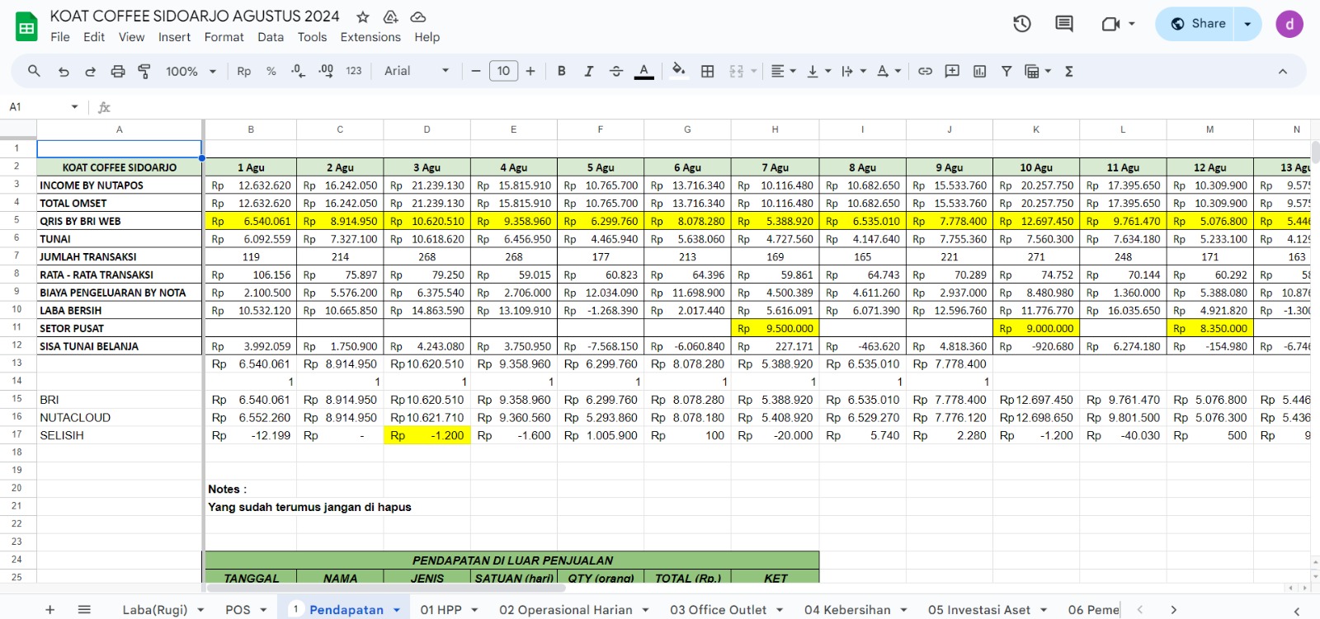The height and width of the screenshot is (619, 1320).
Task: Open the functions sigma menu
Action: [x=1069, y=71]
